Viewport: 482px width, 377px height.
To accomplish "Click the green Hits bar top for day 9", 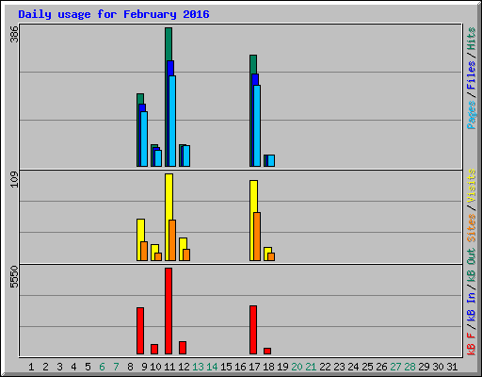I will 140,99.
